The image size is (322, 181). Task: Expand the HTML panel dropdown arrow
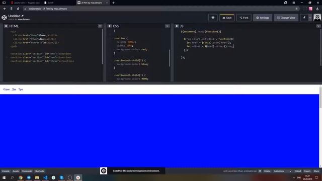click(x=100, y=26)
